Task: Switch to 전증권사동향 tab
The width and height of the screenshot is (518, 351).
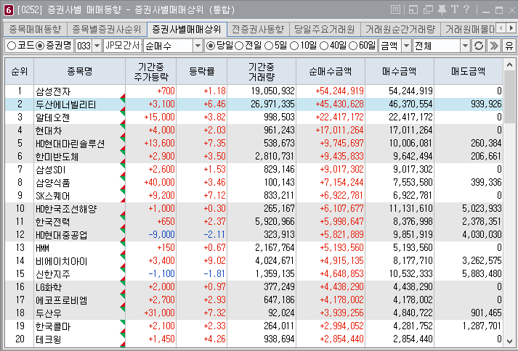Action: 258,29
